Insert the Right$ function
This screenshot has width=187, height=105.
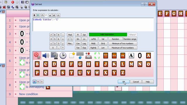pyautogui.click(x=93, y=48)
